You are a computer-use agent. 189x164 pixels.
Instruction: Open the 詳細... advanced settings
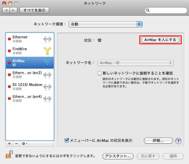pos(158,141)
